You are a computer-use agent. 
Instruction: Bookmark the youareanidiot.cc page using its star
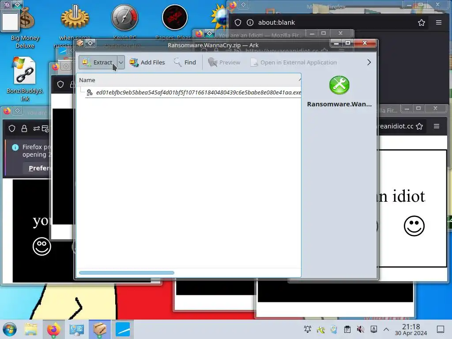click(x=419, y=126)
